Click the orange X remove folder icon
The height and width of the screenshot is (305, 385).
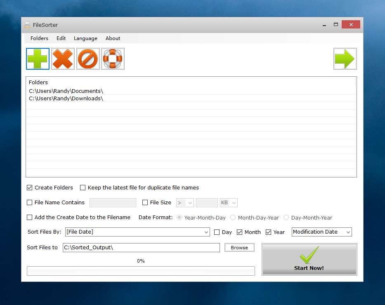pyautogui.click(x=63, y=59)
